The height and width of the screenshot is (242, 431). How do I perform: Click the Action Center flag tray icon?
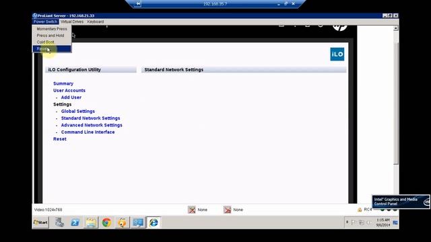(x=354, y=223)
